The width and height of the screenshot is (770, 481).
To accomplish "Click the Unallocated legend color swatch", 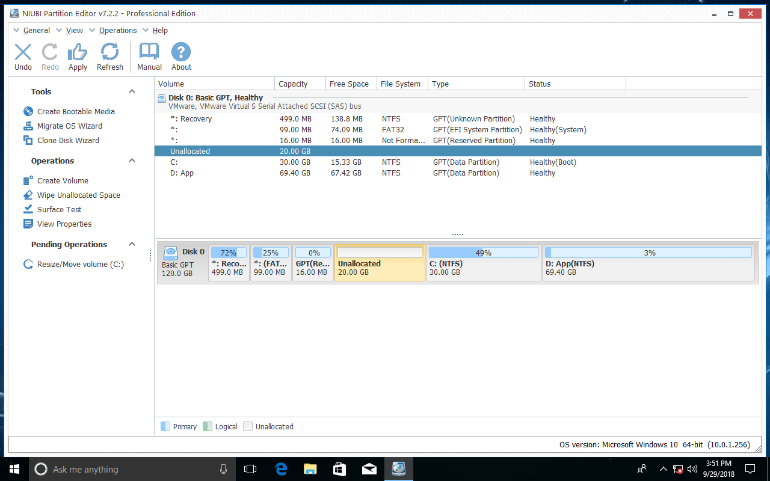I will [x=248, y=426].
